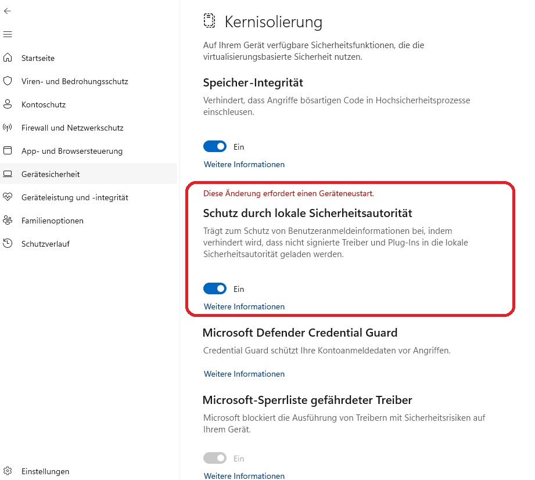Toggle the Microsoft-Sperrliste gefährdeter Treiber switch
The image size is (535, 480).
coord(215,459)
